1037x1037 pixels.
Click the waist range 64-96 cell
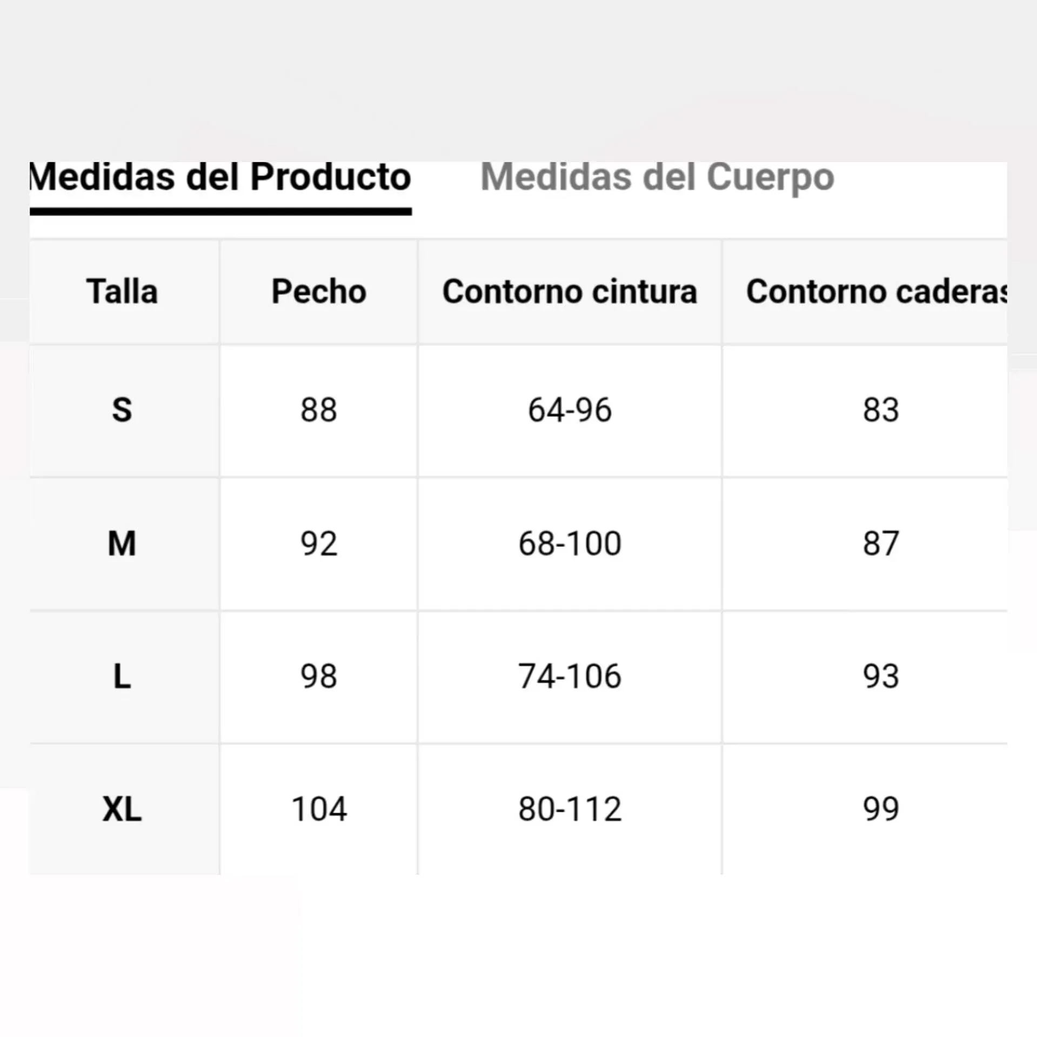click(570, 410)
